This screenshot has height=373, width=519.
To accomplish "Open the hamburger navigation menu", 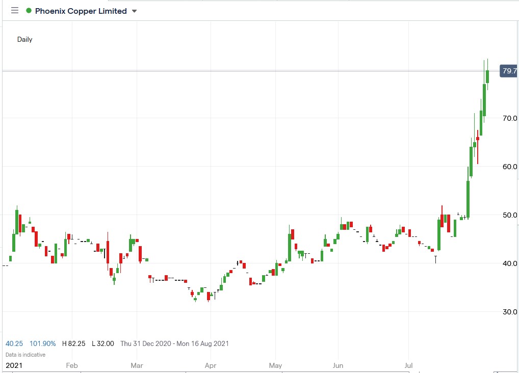I will (x=14, y=10).
